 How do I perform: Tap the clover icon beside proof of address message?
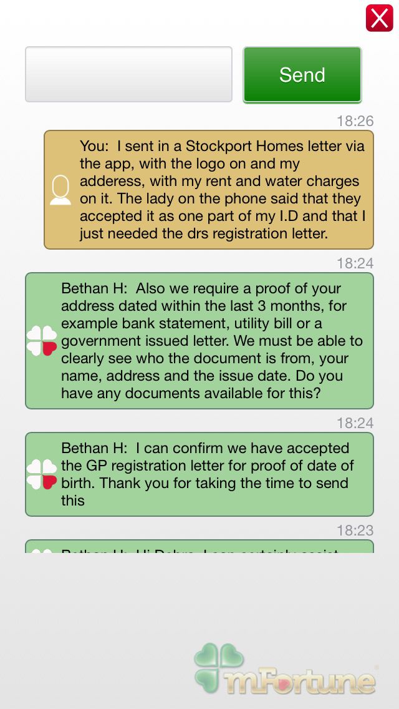click(x=42, y=341)
